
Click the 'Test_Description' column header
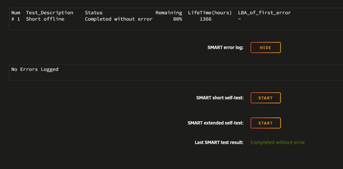(x=49, y=13)
